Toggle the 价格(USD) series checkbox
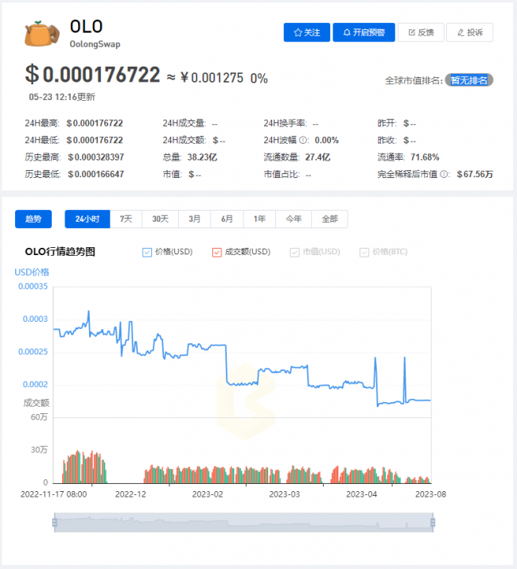This screenshot has height=569, width=517. coord(147,252)
